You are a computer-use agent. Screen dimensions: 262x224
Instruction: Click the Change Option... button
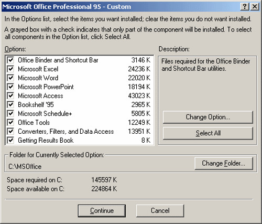tap(208, 117)
